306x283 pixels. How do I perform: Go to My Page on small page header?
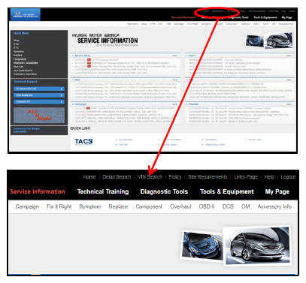[x=286, y=17]
